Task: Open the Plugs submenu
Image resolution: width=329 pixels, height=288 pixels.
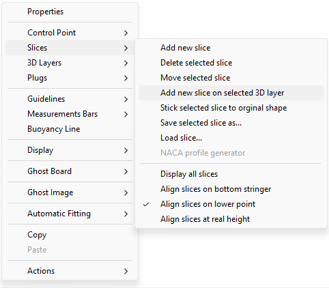Action: pyautogui.click(x=70, y=78)
